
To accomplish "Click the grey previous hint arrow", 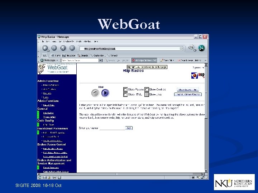I will point(95,93).
